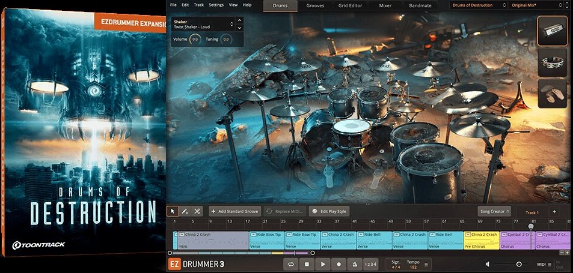Select the arrow pointer tool

coord(173,211)
